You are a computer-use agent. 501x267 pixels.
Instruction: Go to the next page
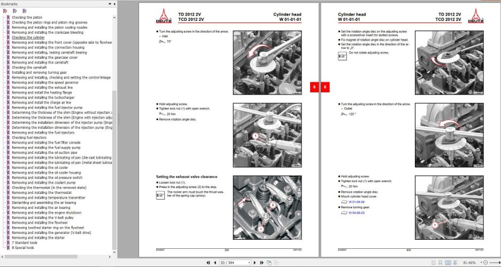click(255, 263)
